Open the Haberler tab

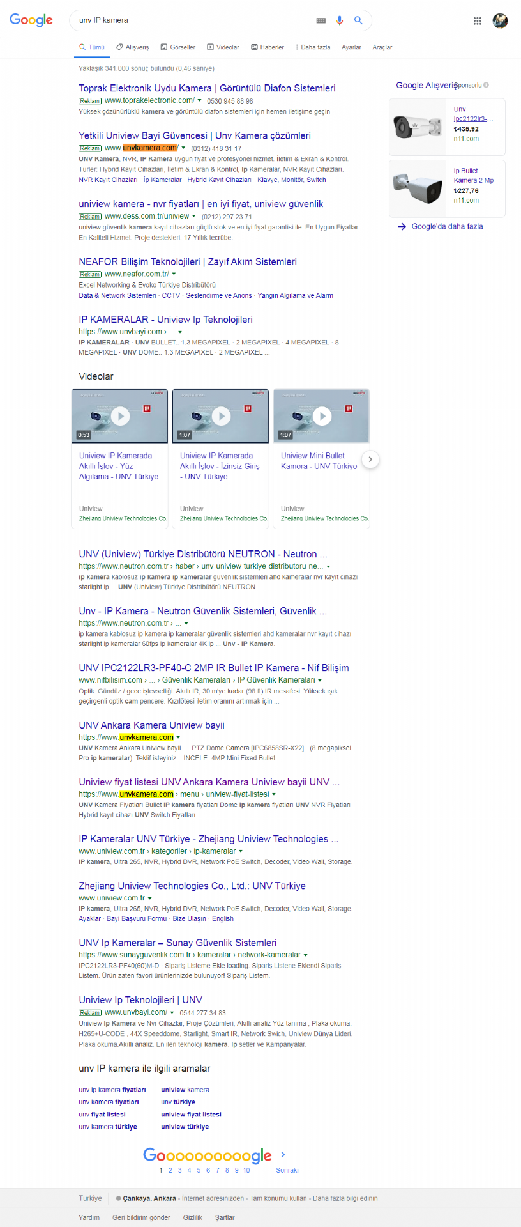(x=268, y=47)
